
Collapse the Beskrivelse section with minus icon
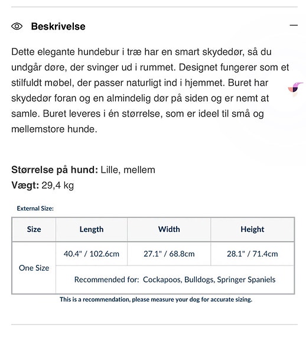click(x=294, y=25)
